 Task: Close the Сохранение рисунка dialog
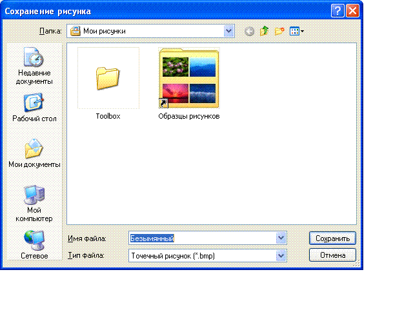(x=352, y=11)
